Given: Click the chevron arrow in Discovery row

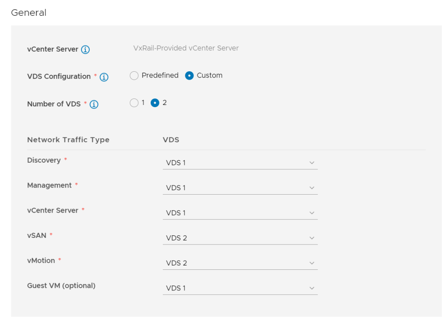Looking at the screenshot, I should [312, 163].
